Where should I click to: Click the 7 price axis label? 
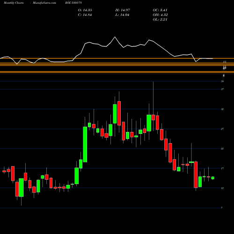222,208
